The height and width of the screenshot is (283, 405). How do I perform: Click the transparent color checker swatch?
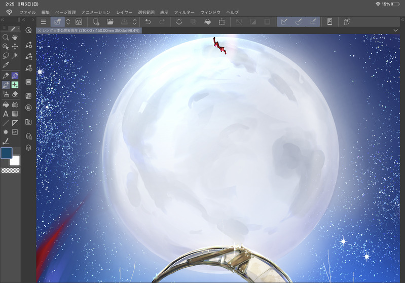pos(11,170)
